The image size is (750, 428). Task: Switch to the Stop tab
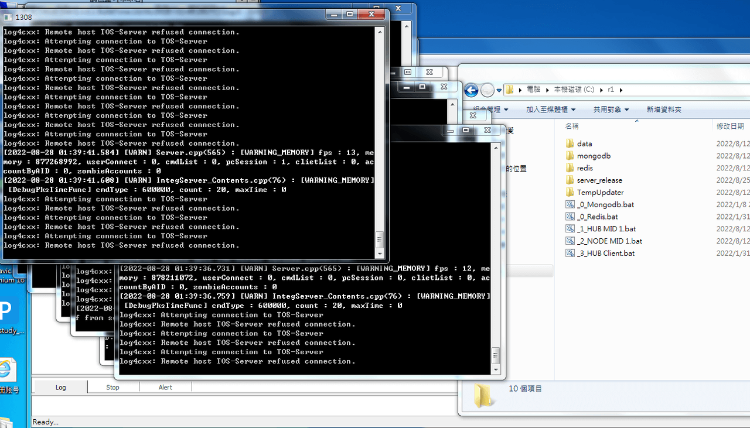point(112,387)
